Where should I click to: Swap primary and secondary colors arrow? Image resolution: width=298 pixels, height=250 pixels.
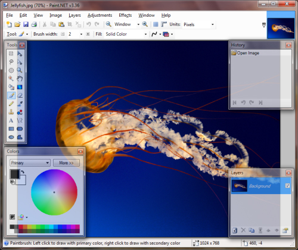pyautogui.click(x=23, y=172)
